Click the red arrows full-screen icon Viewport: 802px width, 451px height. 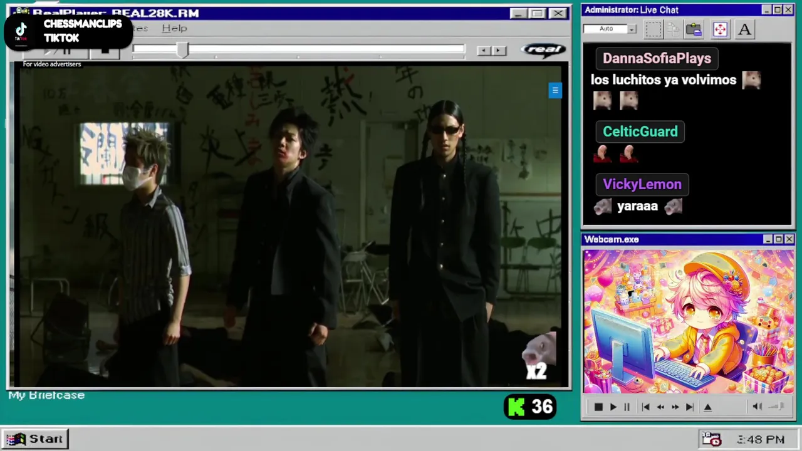point(720,29)
